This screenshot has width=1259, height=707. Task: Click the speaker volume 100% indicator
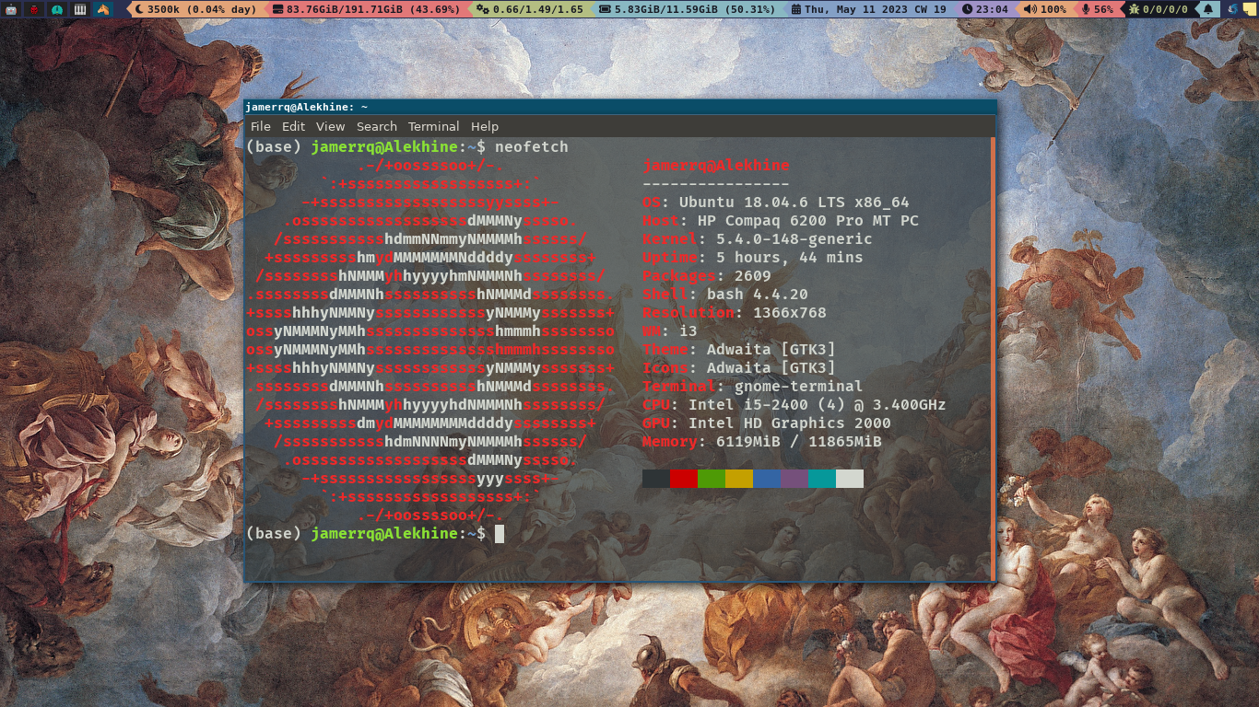click(x=1044, y=9)
